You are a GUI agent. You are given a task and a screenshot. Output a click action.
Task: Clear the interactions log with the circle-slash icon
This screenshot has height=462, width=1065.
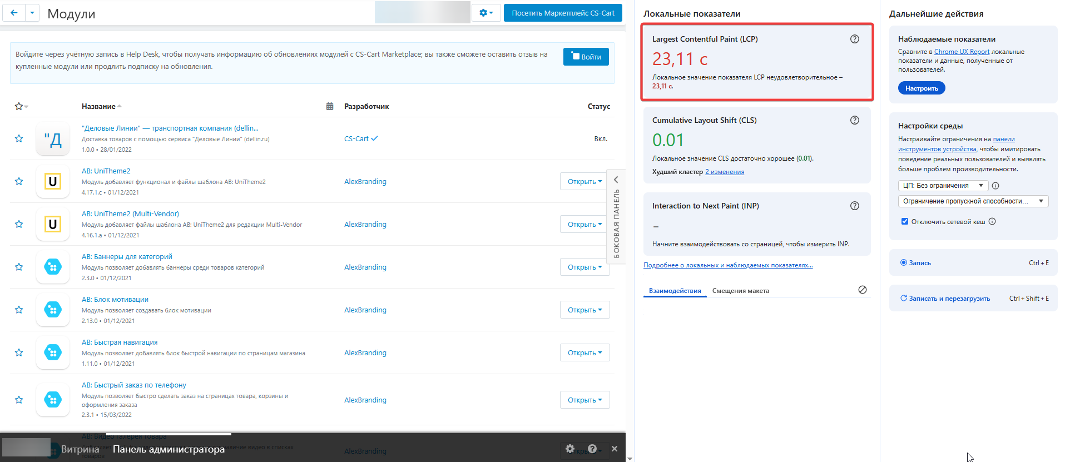click(x=863, y=290)
